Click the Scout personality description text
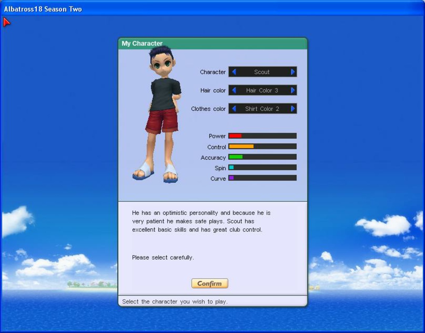Screen dimensions: 425x333 tap(201, 221)
